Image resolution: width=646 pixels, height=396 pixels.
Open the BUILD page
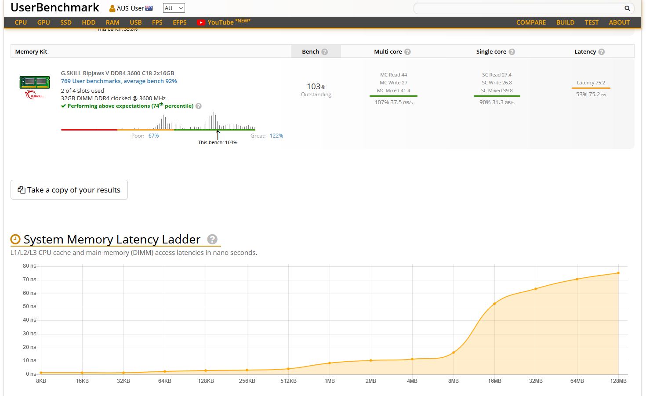click(x=565, y=22)
